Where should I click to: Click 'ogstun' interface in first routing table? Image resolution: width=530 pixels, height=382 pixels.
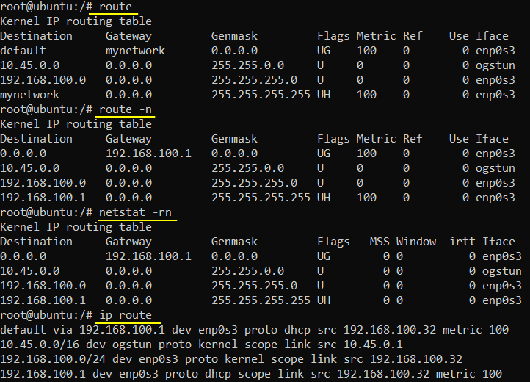pos(495,65)
